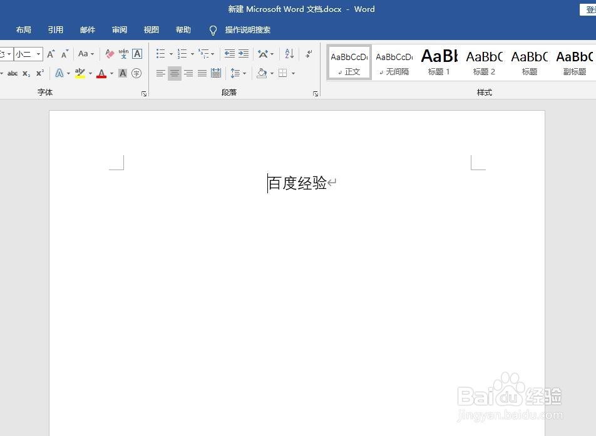The width and height of the screenshot is (596, 436).
Task: Apply the 正文 style
Action: (x=349, y=63)
